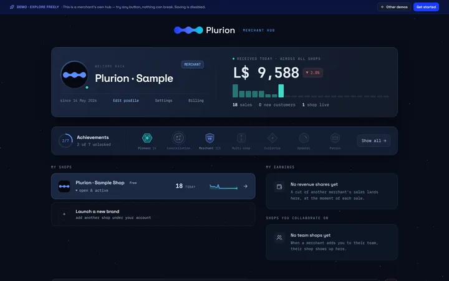Screen dimensions: 449x281
Task: Show all achievements
Action: point(374,140)
